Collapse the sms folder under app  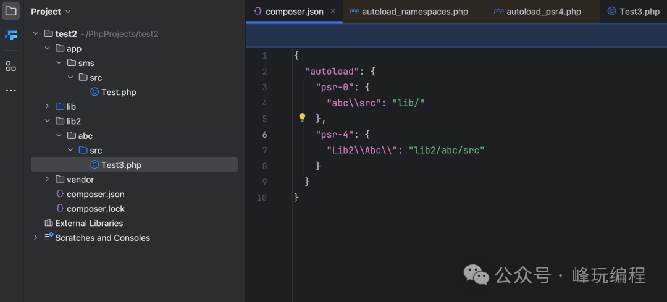coord(59,63)
